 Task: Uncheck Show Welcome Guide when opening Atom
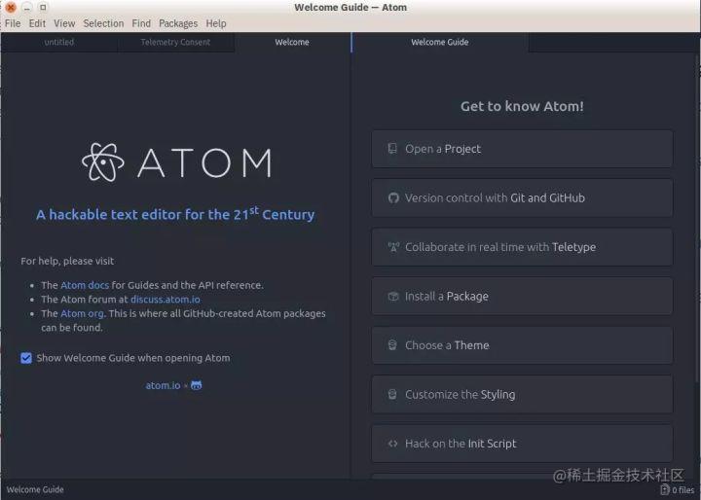coord(26,358)
